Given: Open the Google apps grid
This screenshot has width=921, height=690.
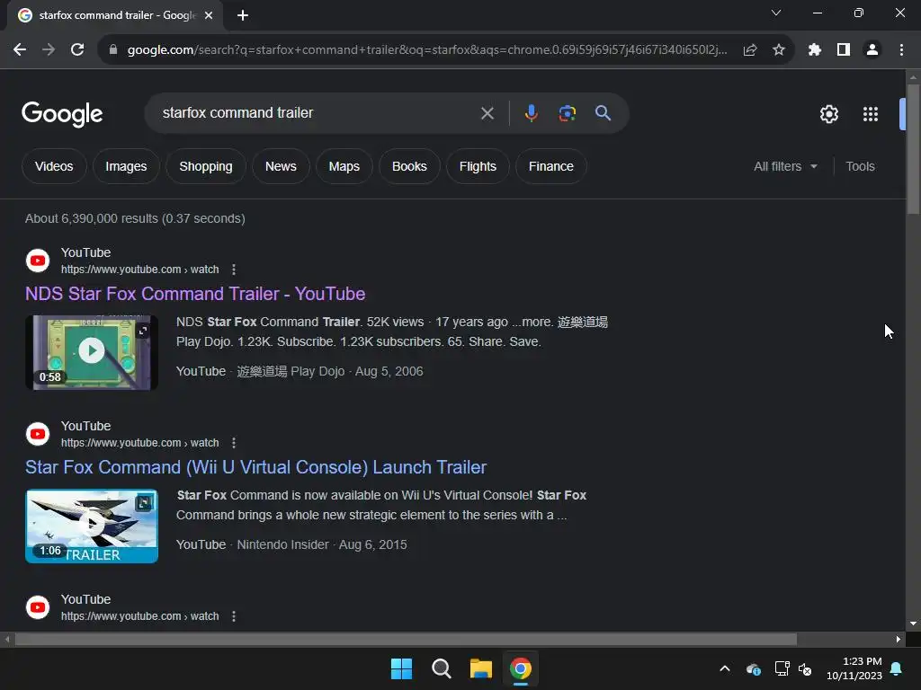Looking at the screenshot, I should point(871,114).
